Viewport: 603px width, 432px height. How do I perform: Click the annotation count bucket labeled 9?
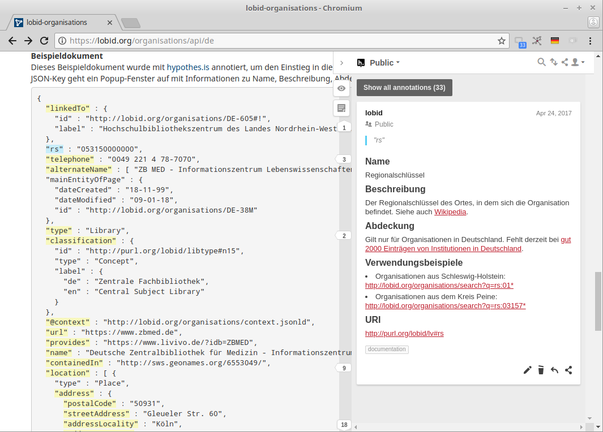pos(344,368)
